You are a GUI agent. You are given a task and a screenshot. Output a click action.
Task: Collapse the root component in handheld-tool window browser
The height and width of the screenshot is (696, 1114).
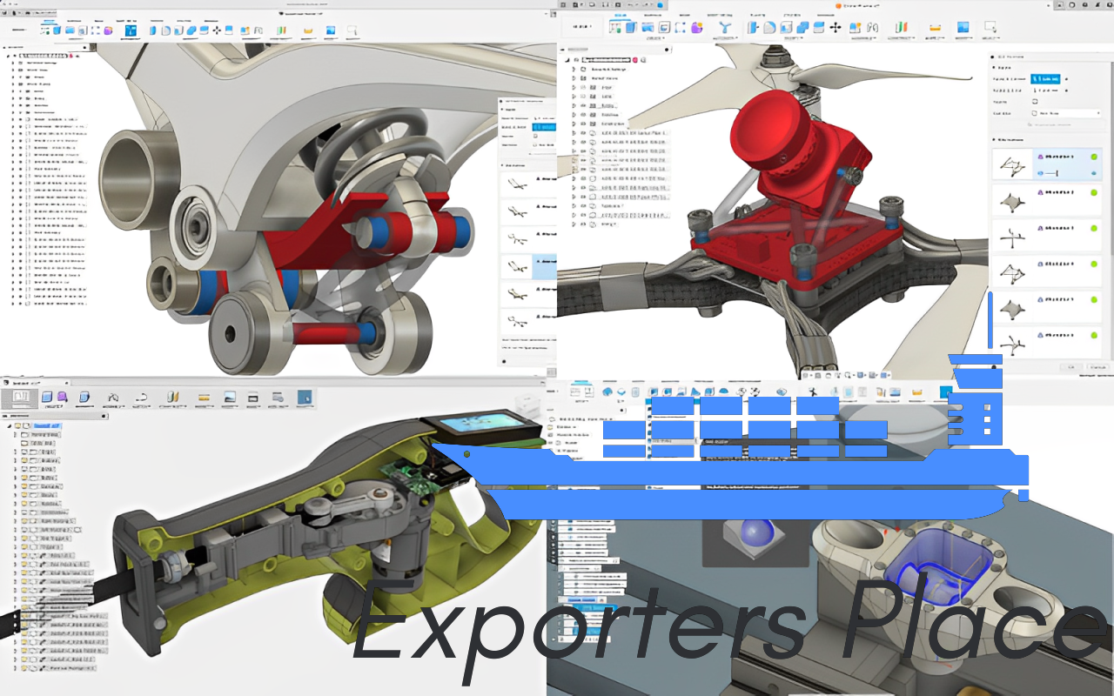[x=10, y=425]
